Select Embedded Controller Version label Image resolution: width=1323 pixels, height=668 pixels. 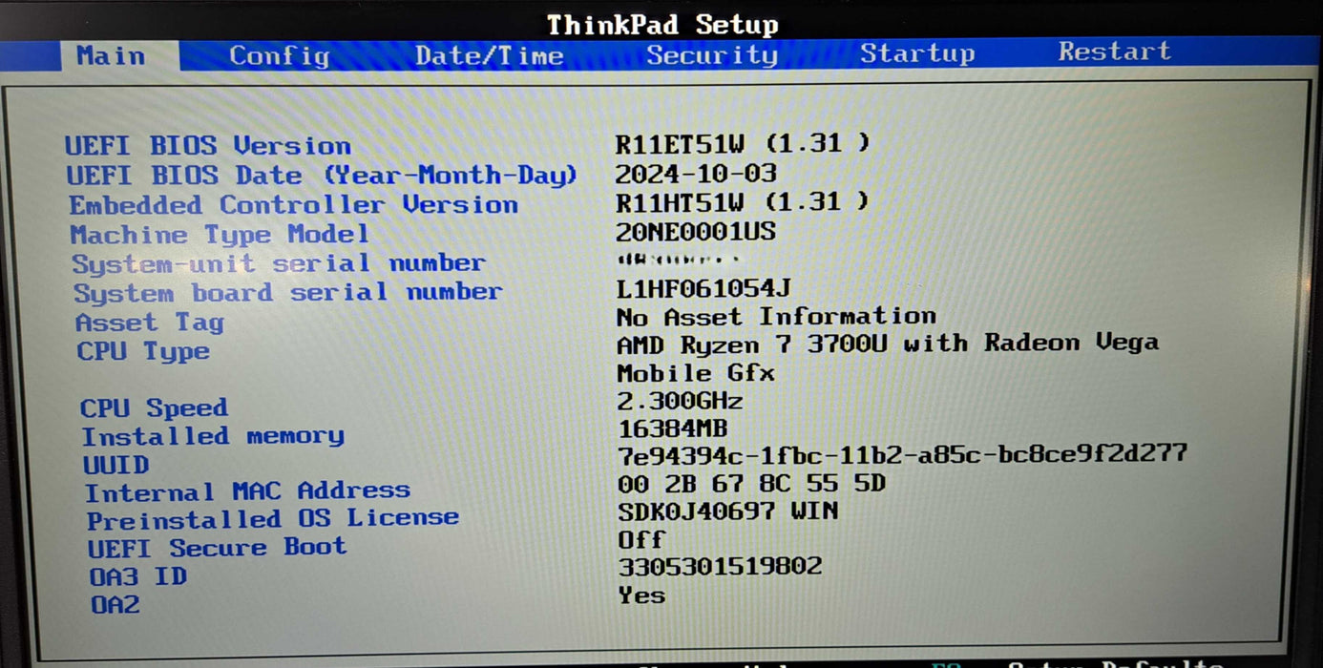(293, 205)
